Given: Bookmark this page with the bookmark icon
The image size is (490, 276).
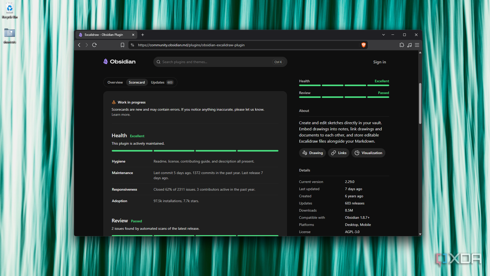Looking at the screenshot, I should point(122,45).
